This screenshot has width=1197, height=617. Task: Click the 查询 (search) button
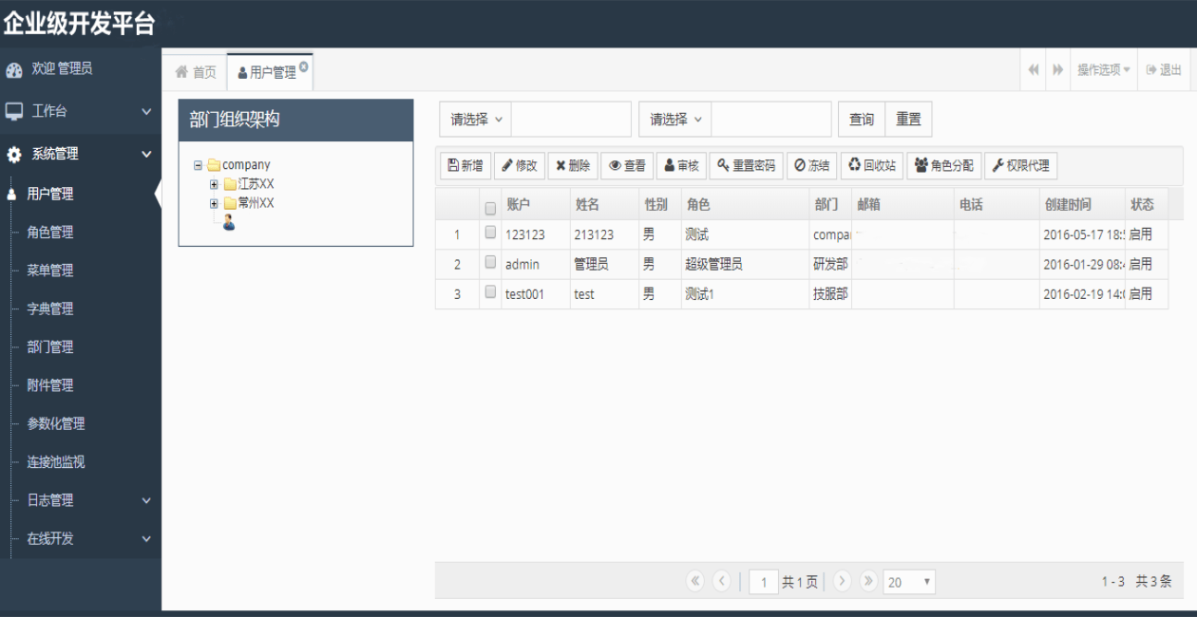(x=860, y=119)
